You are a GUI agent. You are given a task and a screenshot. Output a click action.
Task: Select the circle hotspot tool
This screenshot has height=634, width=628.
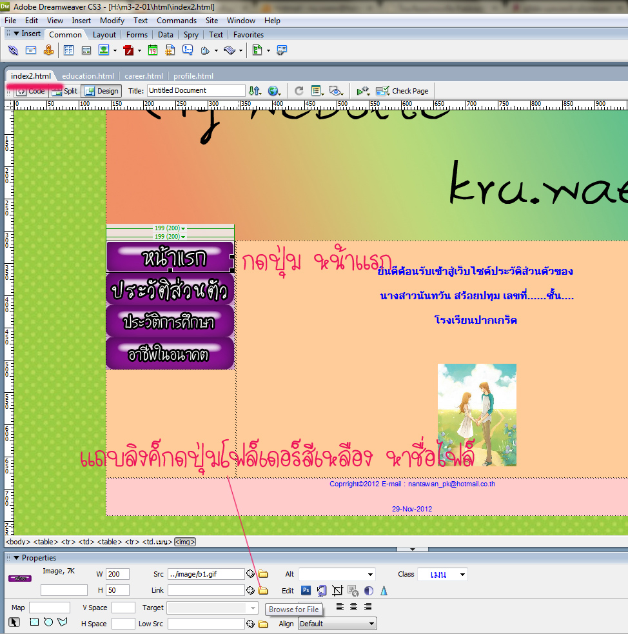48,622
